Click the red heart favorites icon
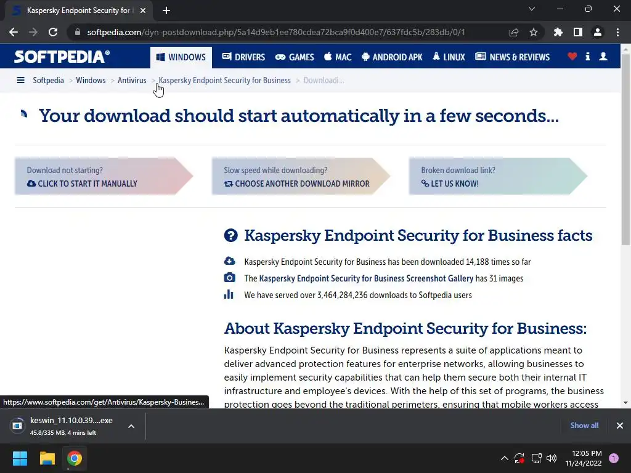 tap(572, 57)
